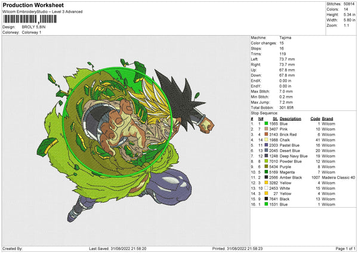Click the Min Stitch value 0.2 mm

(286, 97)
